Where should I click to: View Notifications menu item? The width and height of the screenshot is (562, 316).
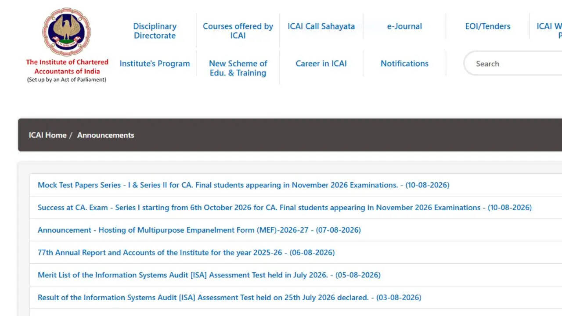point(404,64)
